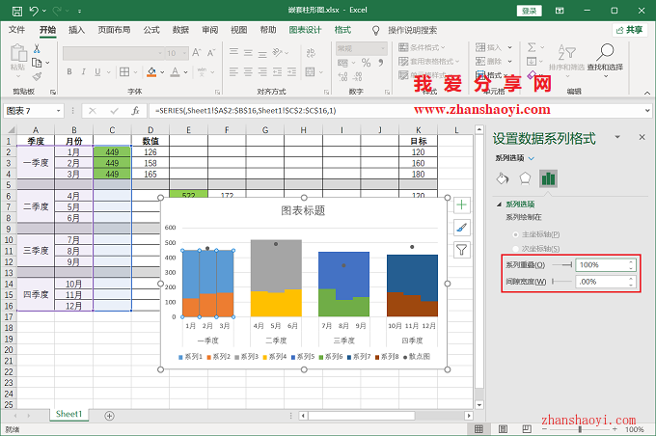The image size is (656, 436).
Task: Open the Formulas ribbon tab
Action: tap(151, 30)
